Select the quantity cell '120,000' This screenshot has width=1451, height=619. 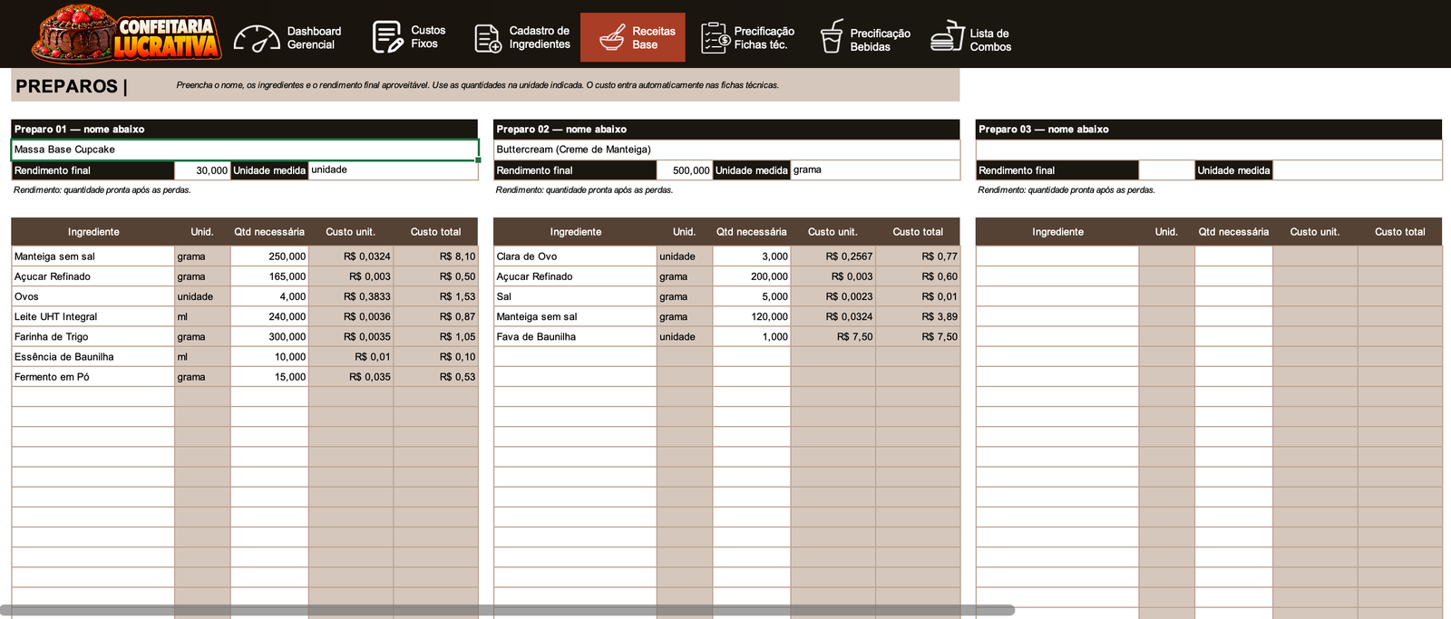coord(752,316)
